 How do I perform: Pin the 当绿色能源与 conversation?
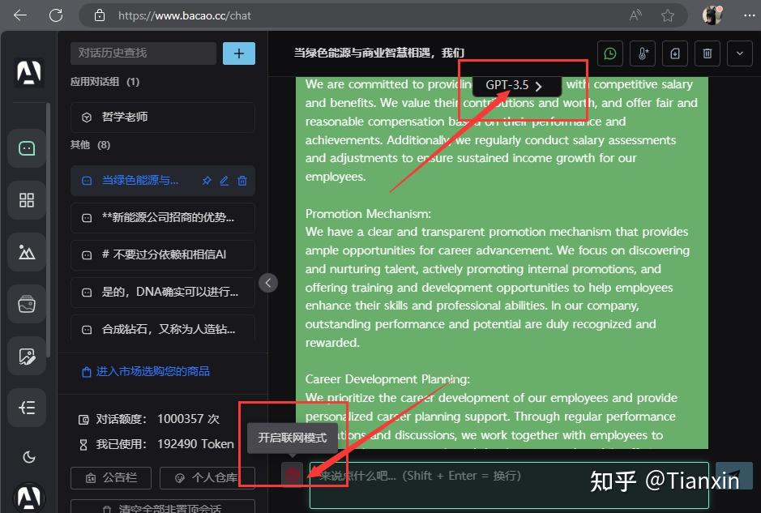207,181
